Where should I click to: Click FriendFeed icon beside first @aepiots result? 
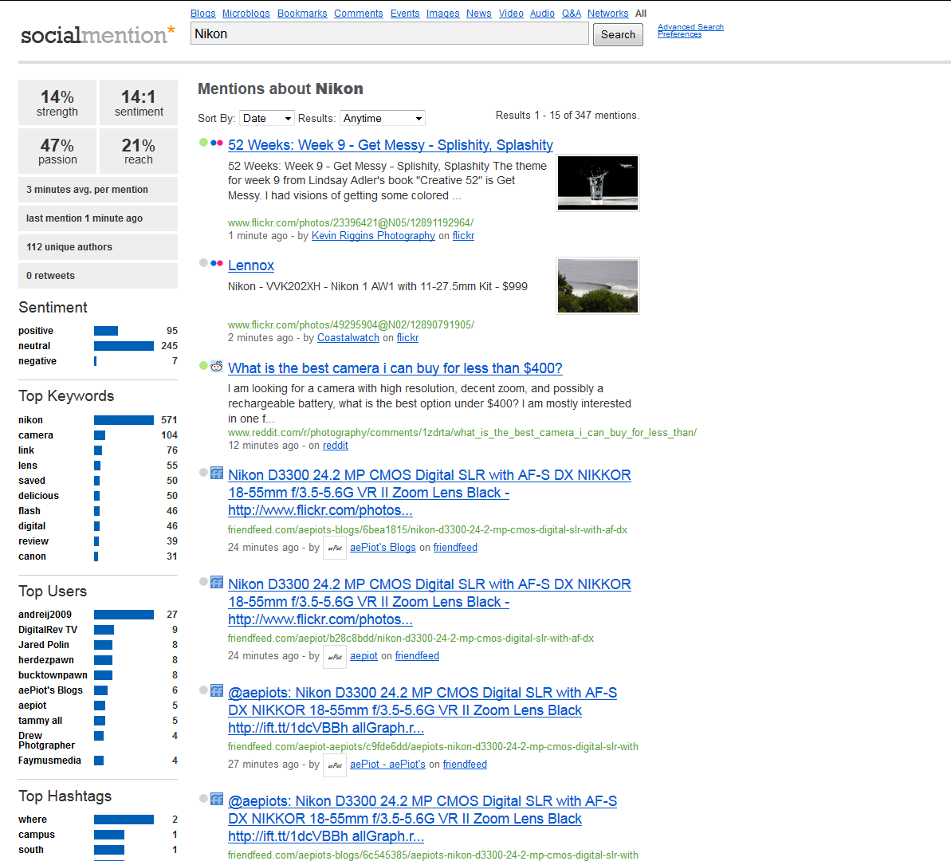[x=217, y=690]
